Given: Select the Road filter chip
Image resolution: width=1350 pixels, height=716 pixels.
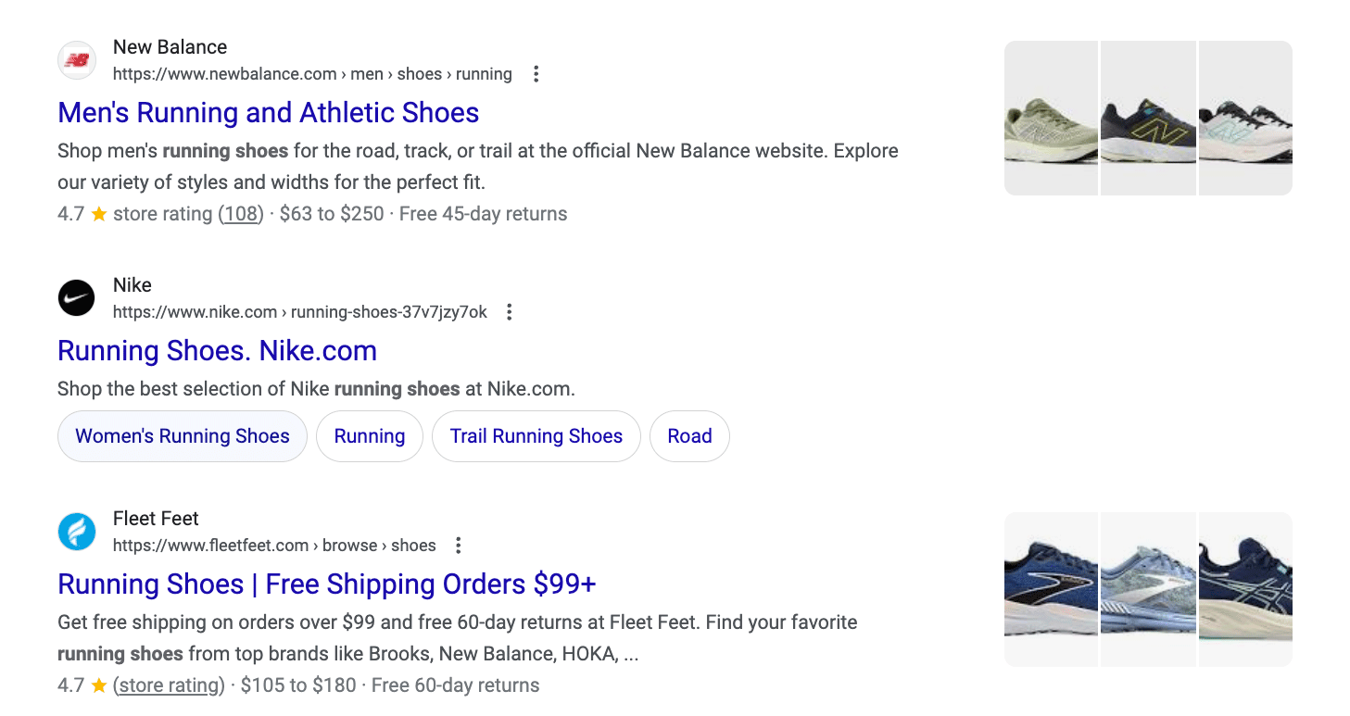Looking at the screenshot, I should click(689, 435).
